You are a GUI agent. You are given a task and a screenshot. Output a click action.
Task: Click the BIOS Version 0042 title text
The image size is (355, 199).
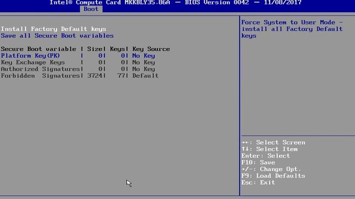tap(217, 3)
